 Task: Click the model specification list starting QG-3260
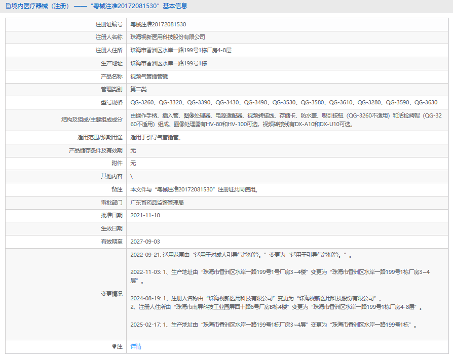pos(284,102)
